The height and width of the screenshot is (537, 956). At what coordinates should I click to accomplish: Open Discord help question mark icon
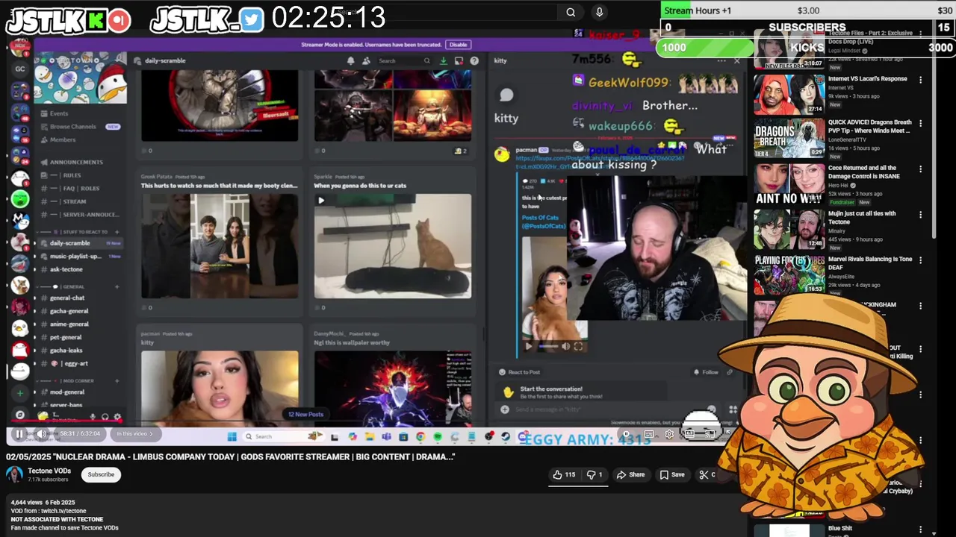(474, 60)
